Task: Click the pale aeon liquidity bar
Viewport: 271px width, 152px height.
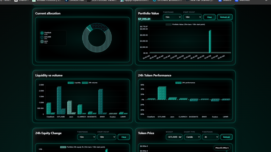Action: [x=69, y=107]
